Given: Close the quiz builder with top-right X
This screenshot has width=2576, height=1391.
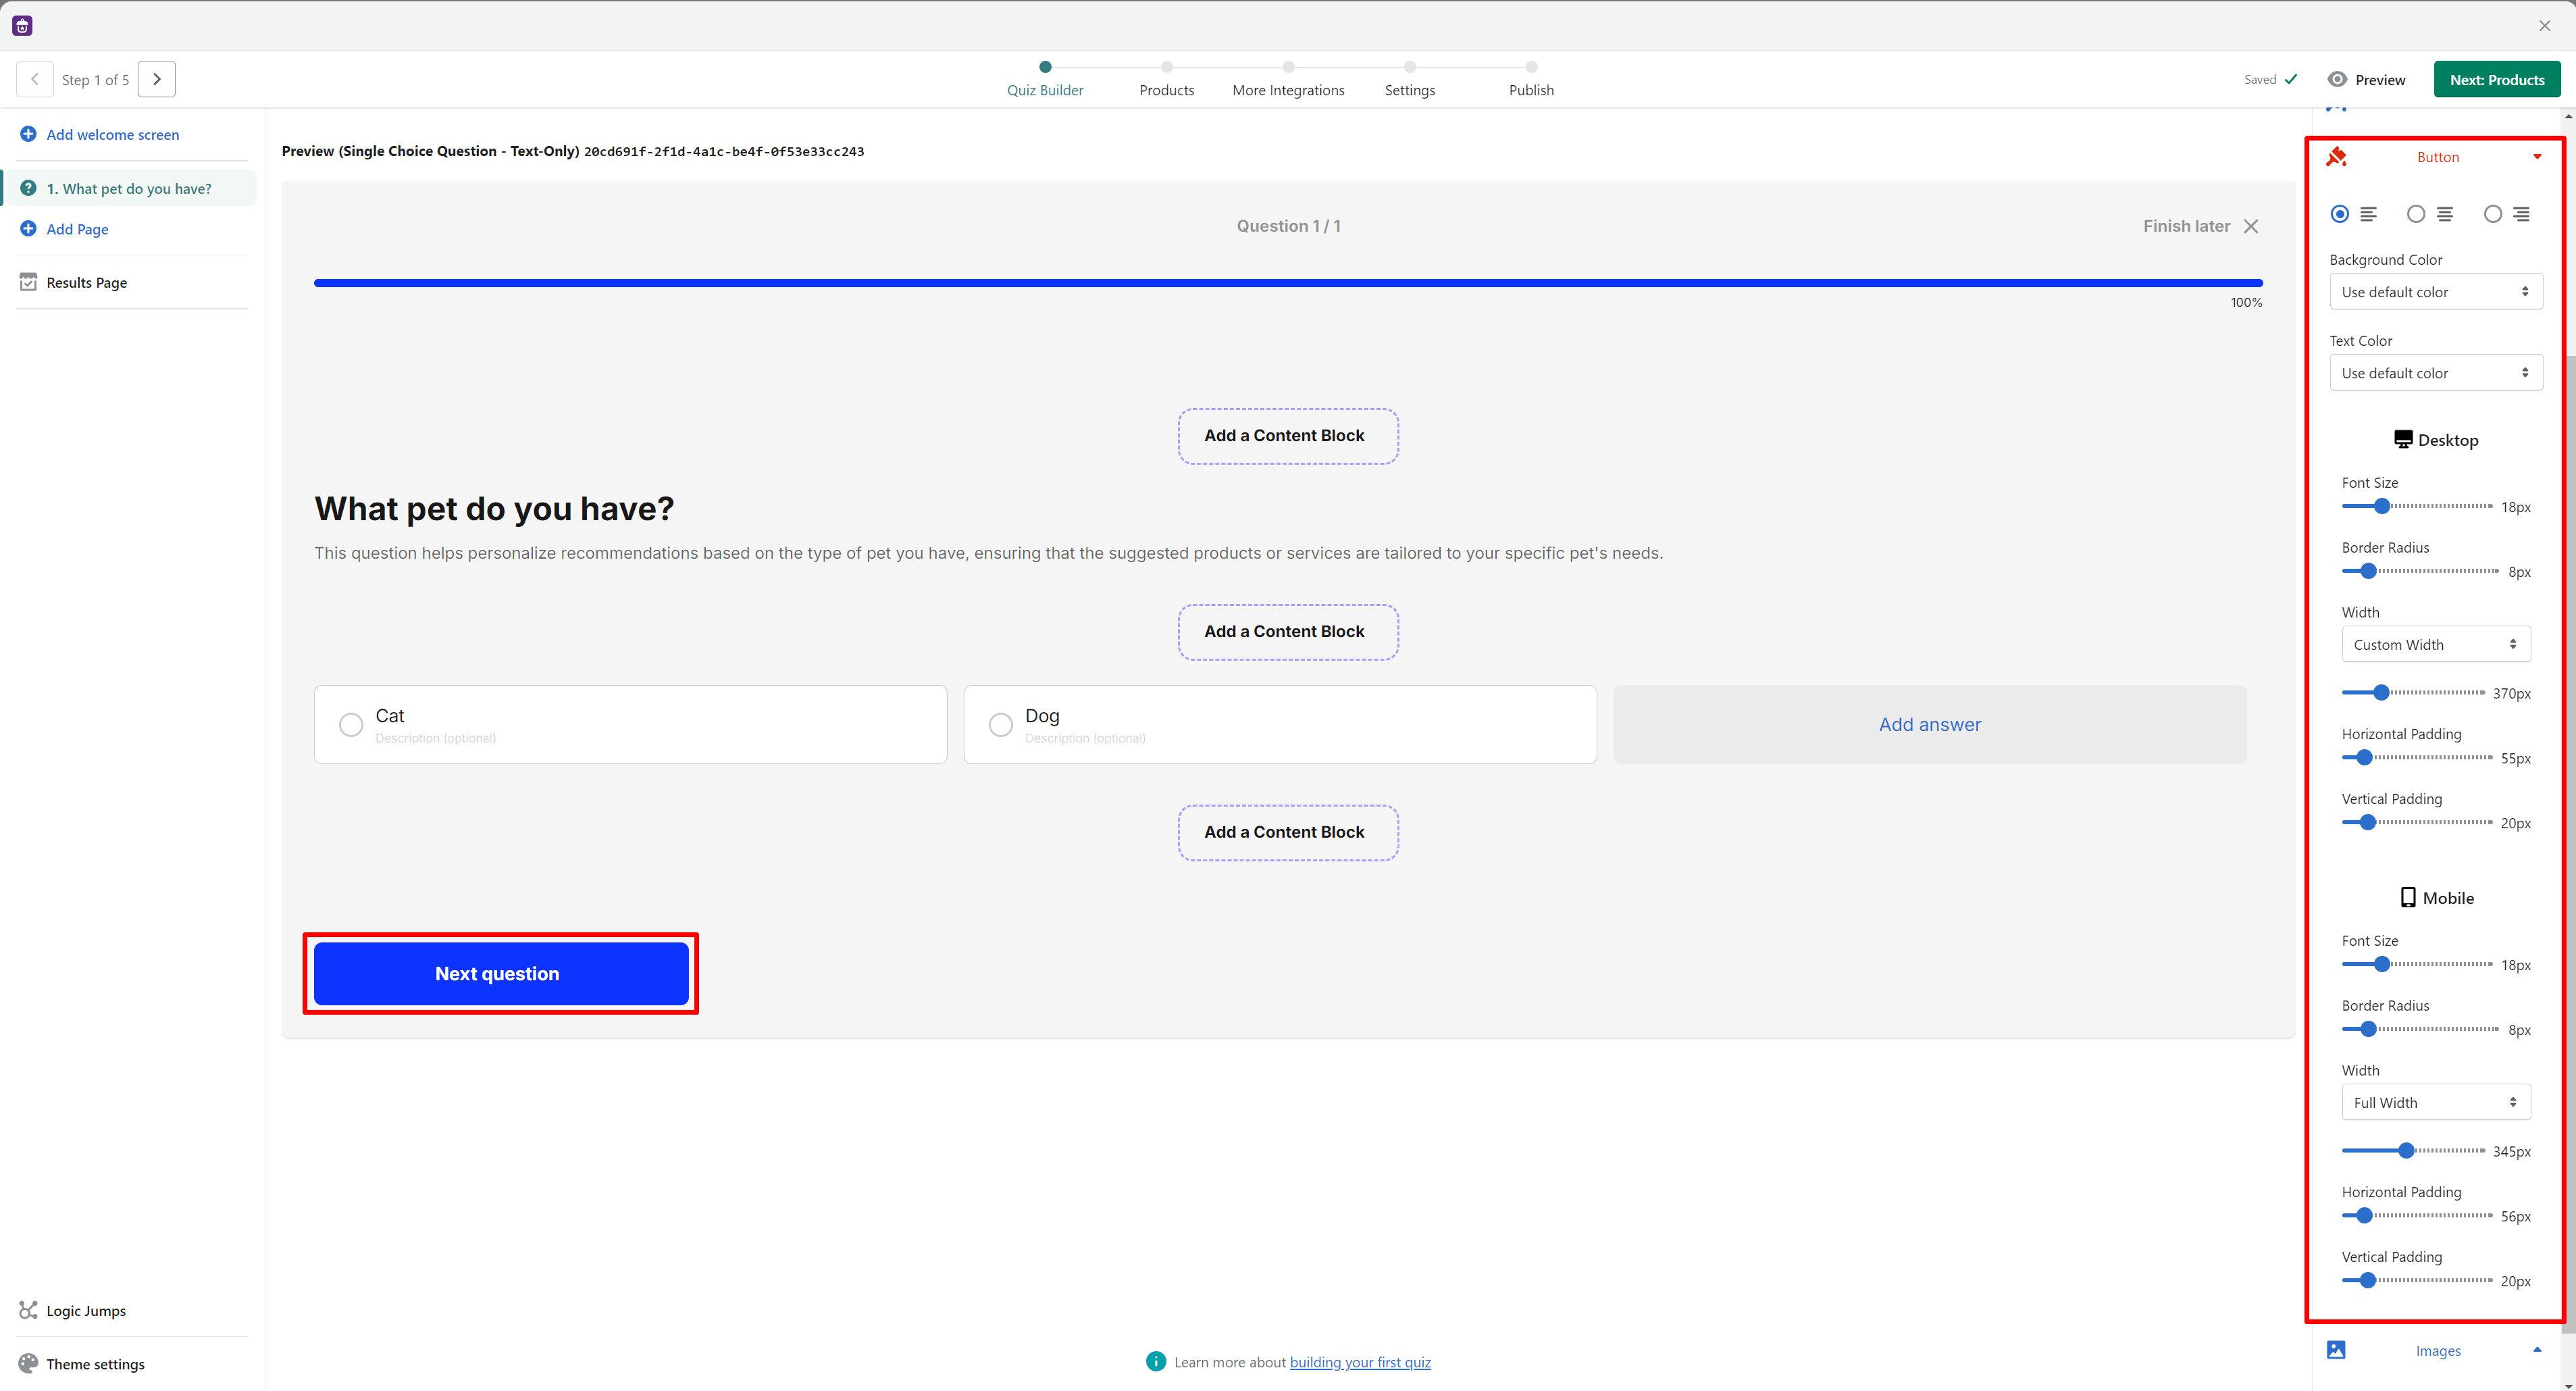Looking at the screenshot, I should click(x=2545, y=26).
